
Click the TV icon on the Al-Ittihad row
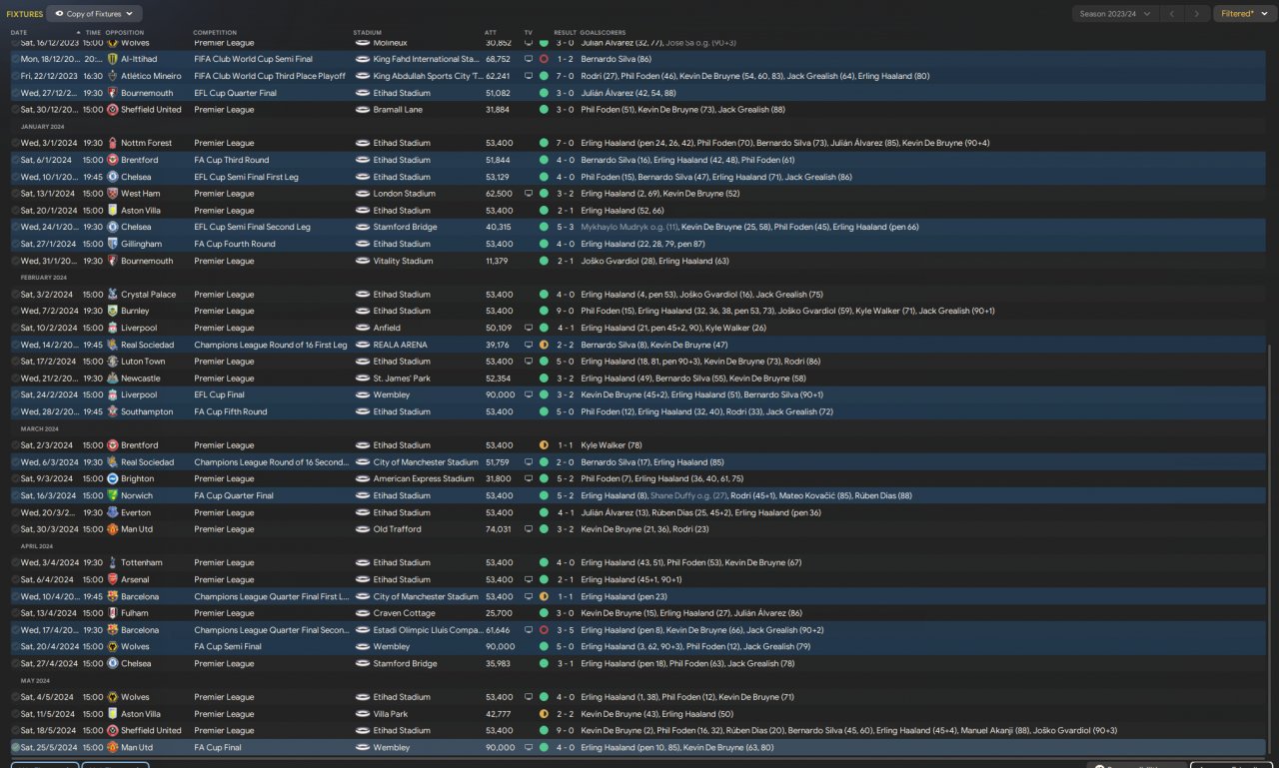pos(529,59)
